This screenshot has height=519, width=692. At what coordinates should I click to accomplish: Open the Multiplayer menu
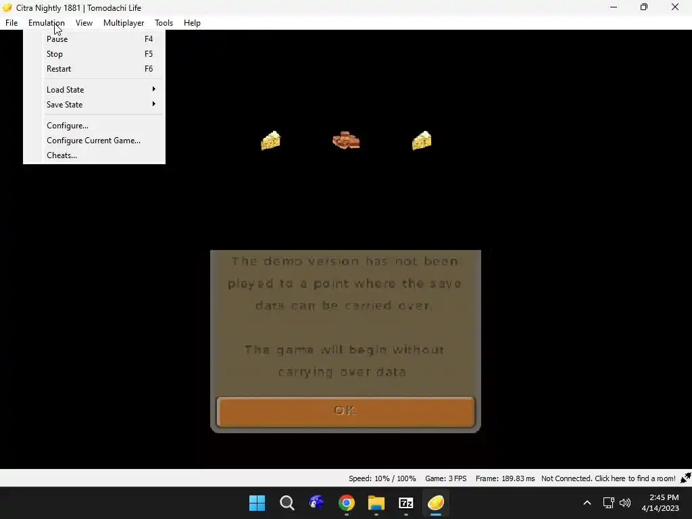[124, 23]
